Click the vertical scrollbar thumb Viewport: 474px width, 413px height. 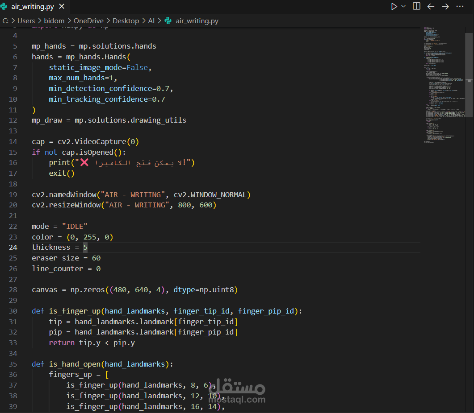coord(469,75)
